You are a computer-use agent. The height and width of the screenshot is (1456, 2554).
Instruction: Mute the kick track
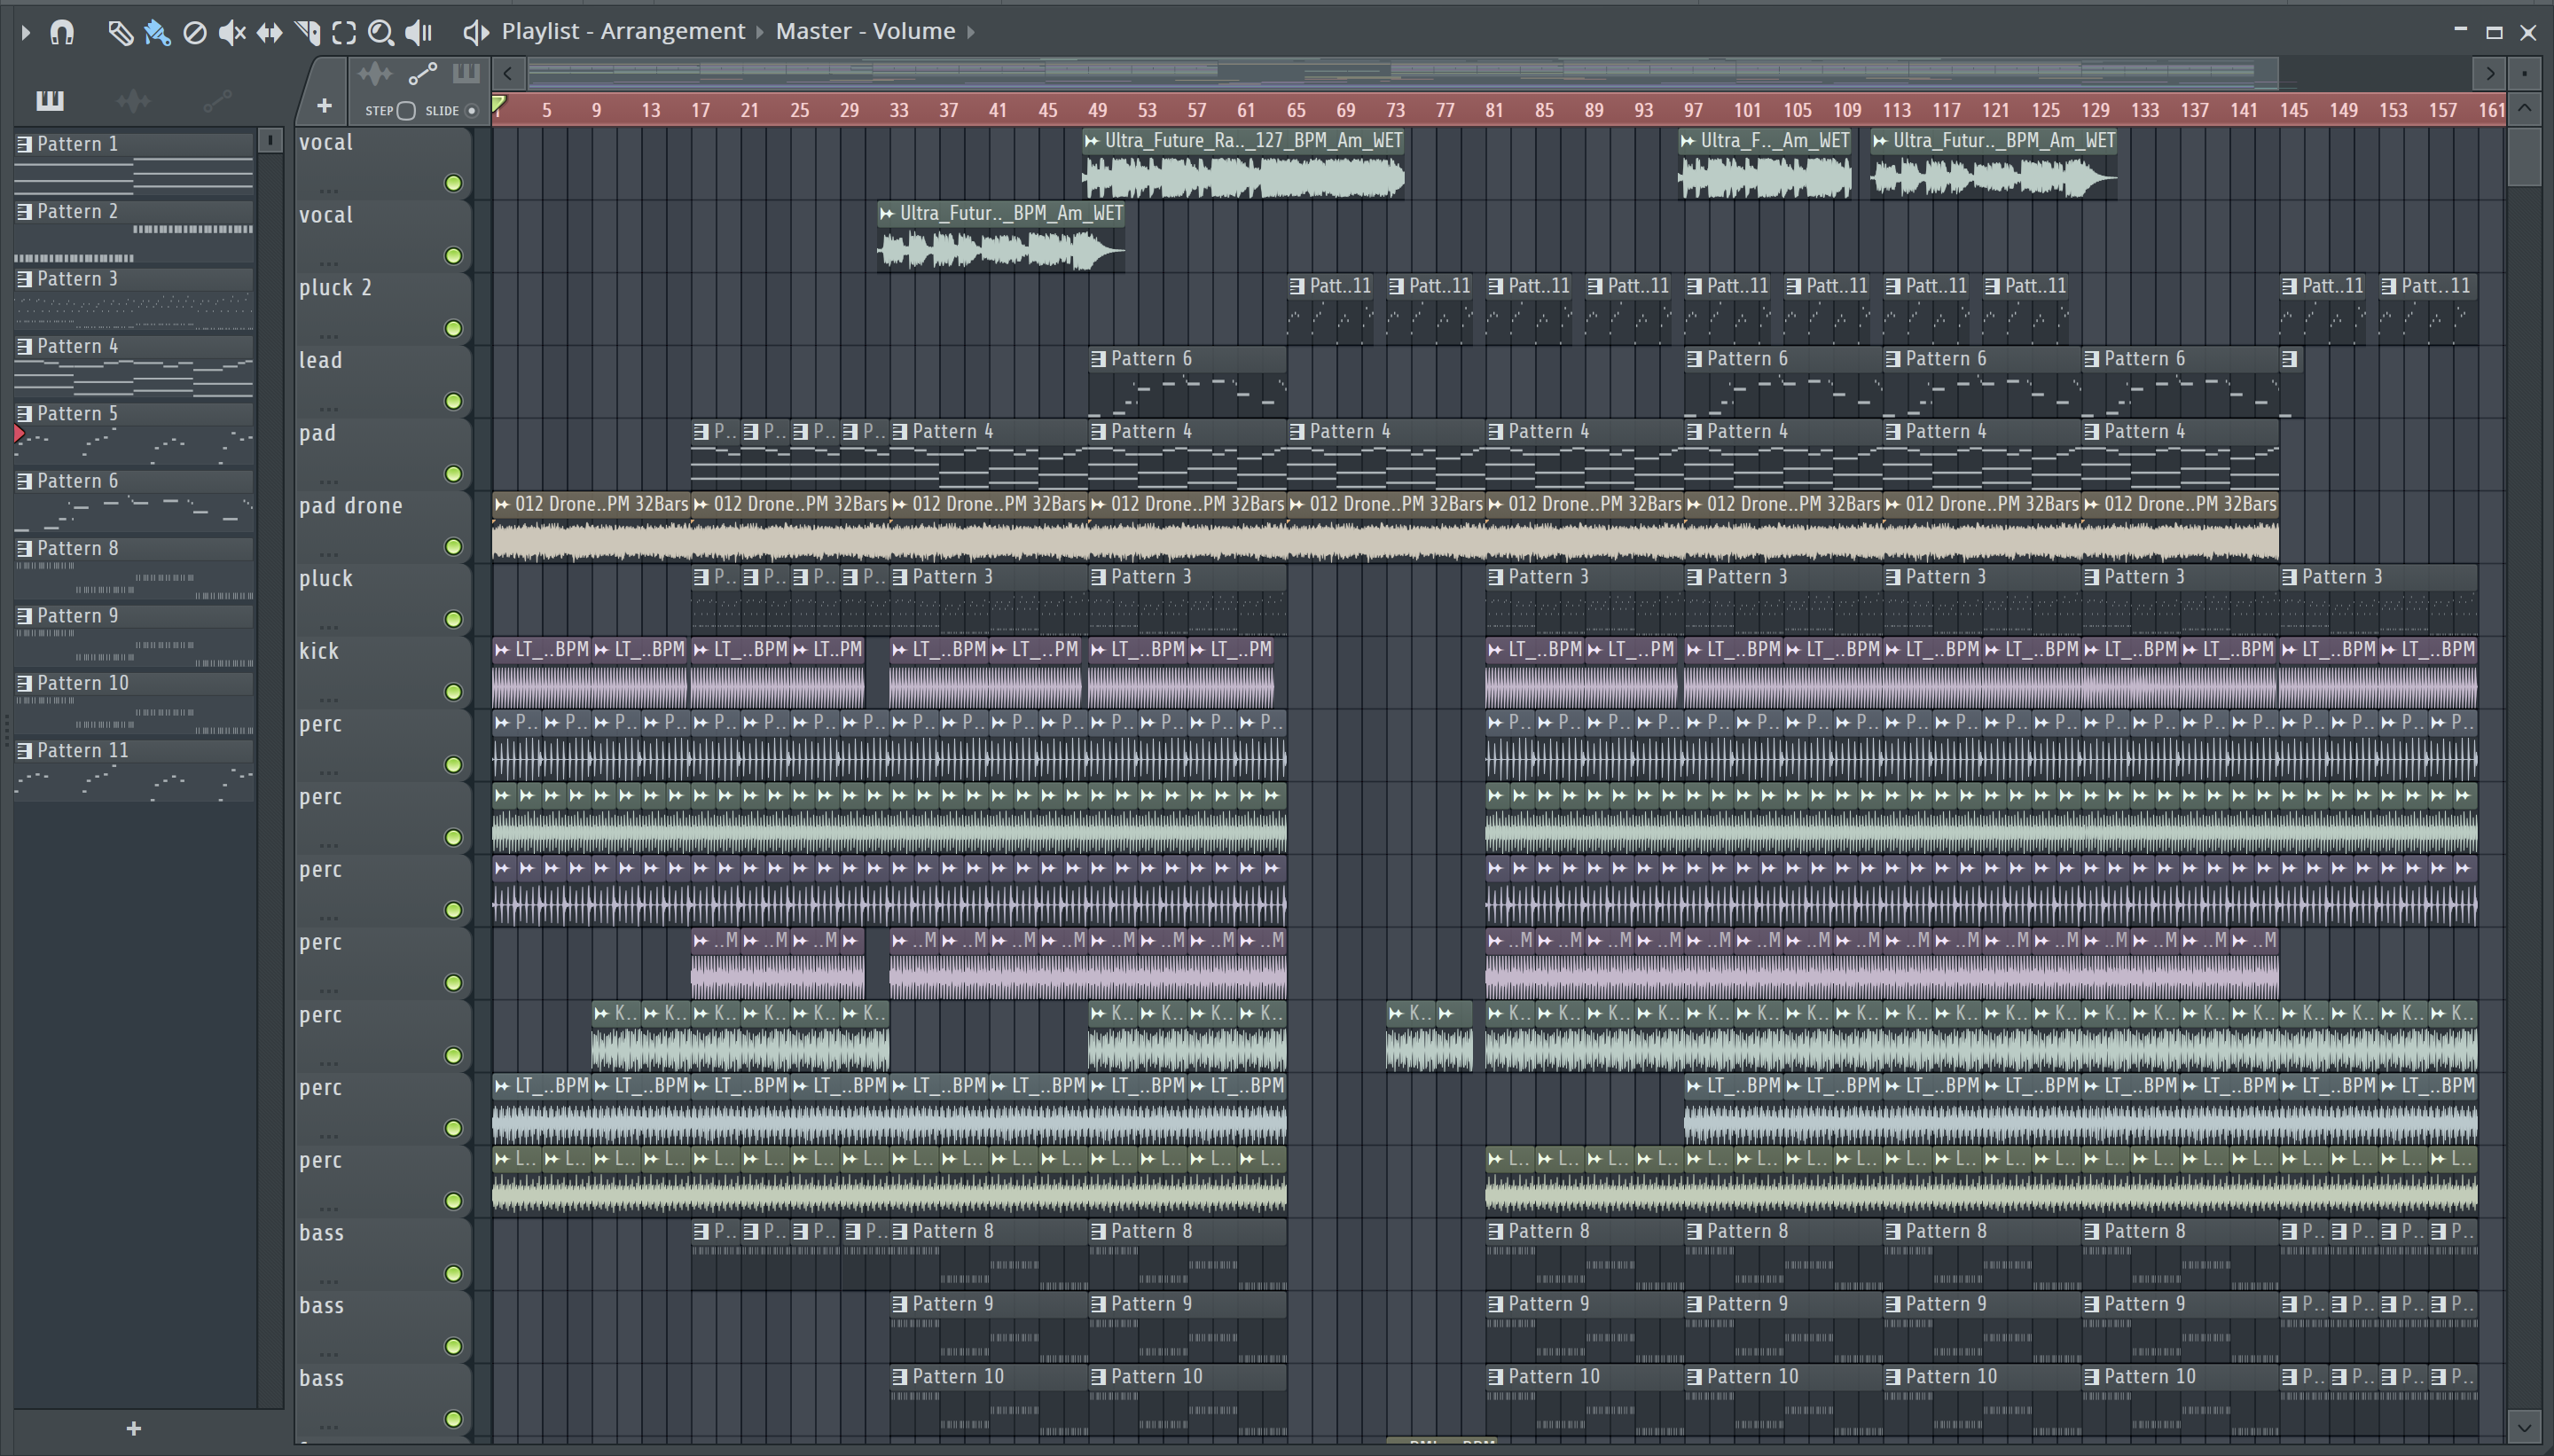click(454, 693)
